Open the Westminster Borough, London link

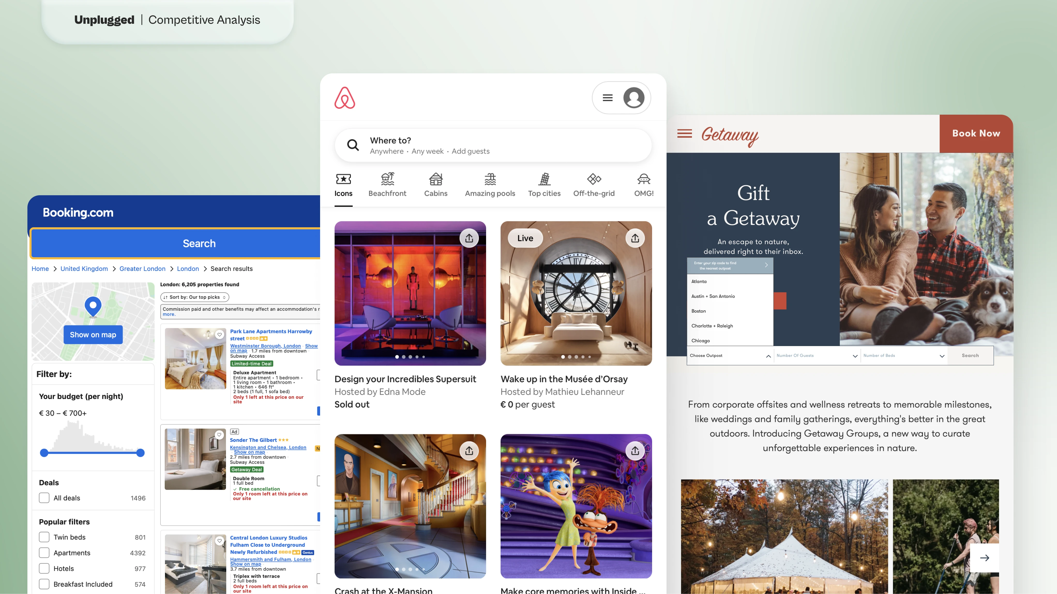266,346
